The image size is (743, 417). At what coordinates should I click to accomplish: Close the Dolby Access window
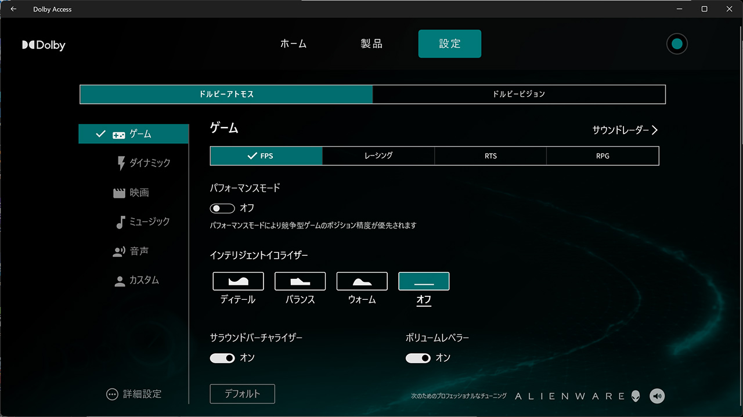pos(730,9)
